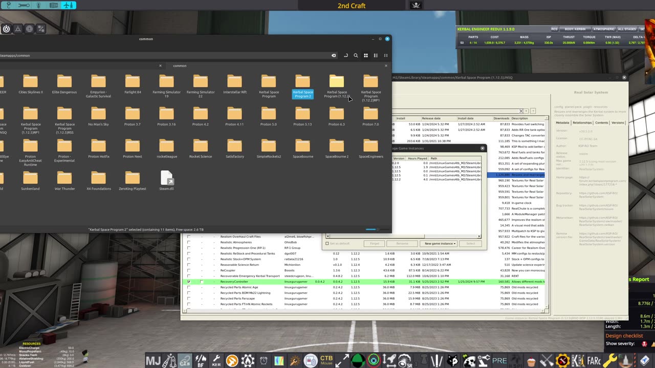Open the rocketleague folder
The width and height of the screenshot is (655, 368).
[x=166, y=149]
